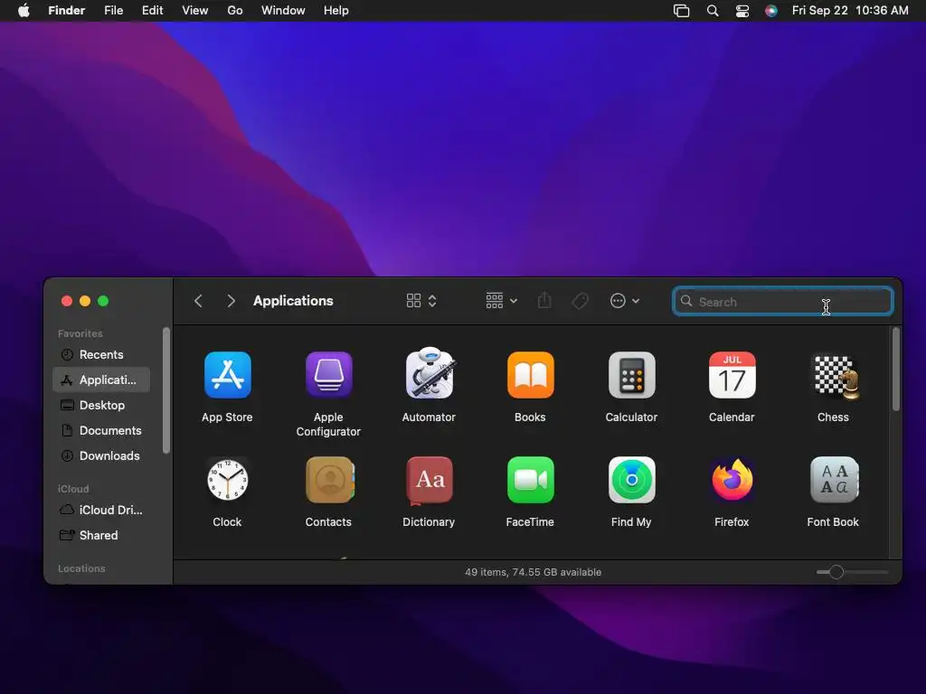Open the Finder menu
Screen dimensions: 926x694
click(x=66, y=11)
